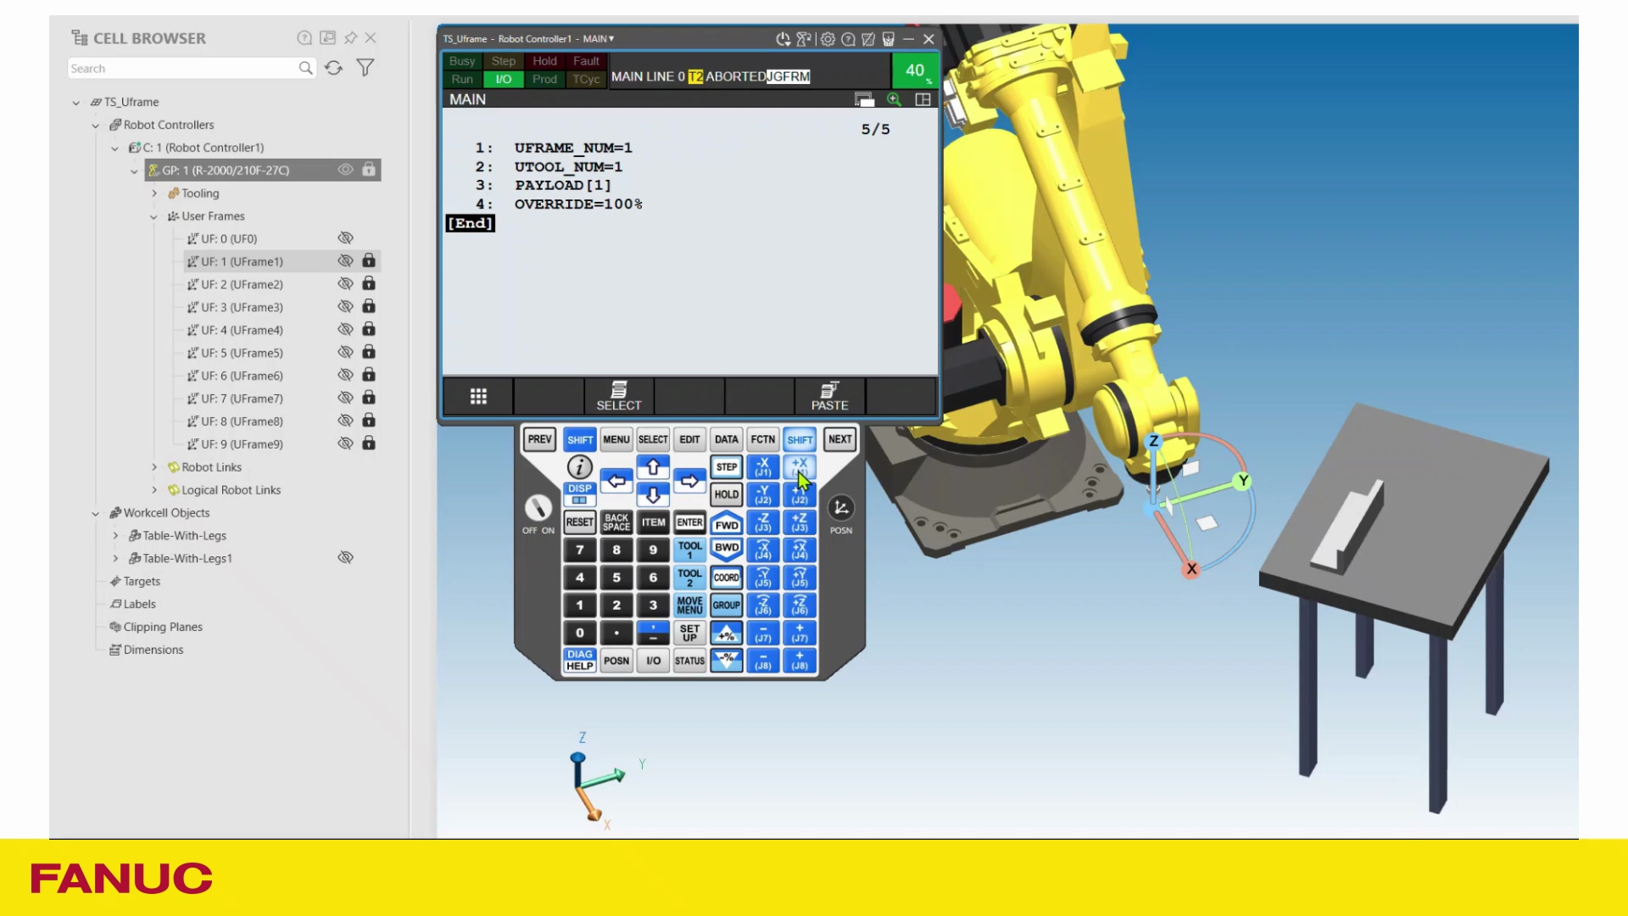The height and width of the screenshot is (916, 1628).
Task: Click the right arrow pendant key
Action: pos(689,481)
